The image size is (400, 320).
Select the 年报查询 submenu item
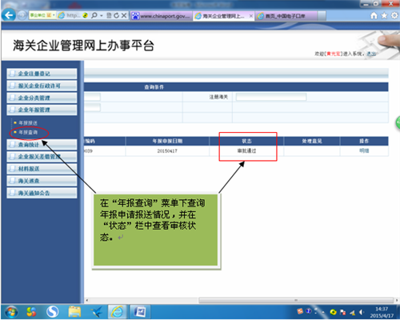click(28, 132)
